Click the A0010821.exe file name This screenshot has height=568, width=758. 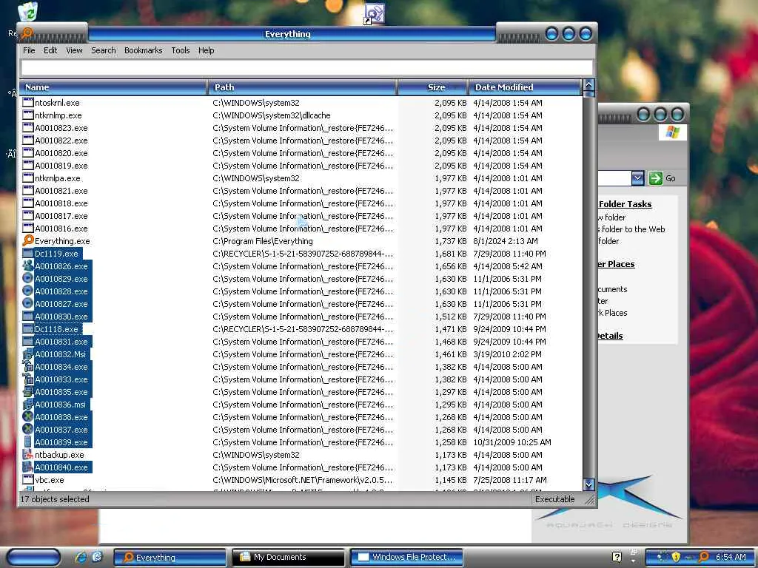click(x=61, y=191)
